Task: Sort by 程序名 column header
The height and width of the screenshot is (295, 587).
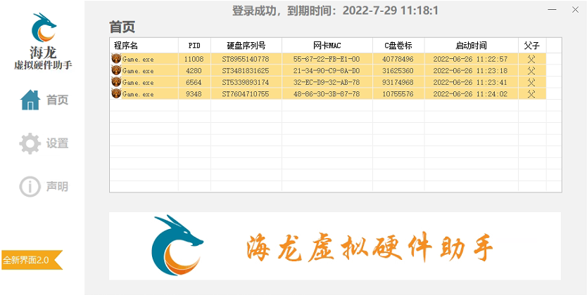Action: click(x=144, y=46)
